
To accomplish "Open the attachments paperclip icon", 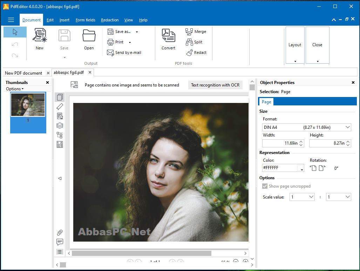I will click(x=60, y=232).
